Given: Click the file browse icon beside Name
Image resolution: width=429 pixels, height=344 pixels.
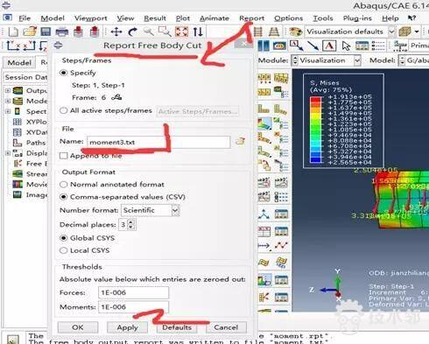Looking at the screenshot, I should [240, 142].
